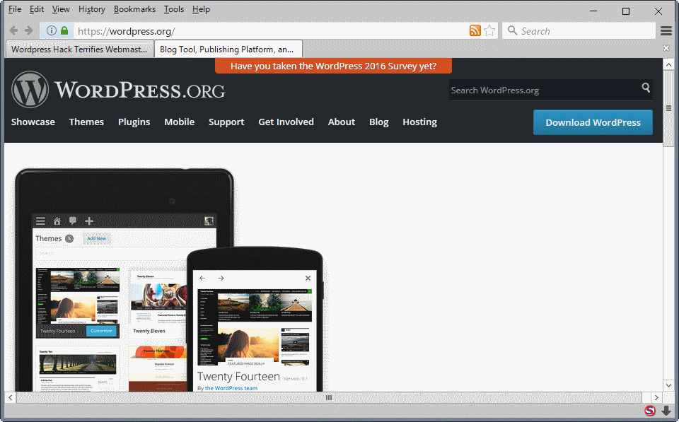Click the WordPress.org logo

coord(118,90)
